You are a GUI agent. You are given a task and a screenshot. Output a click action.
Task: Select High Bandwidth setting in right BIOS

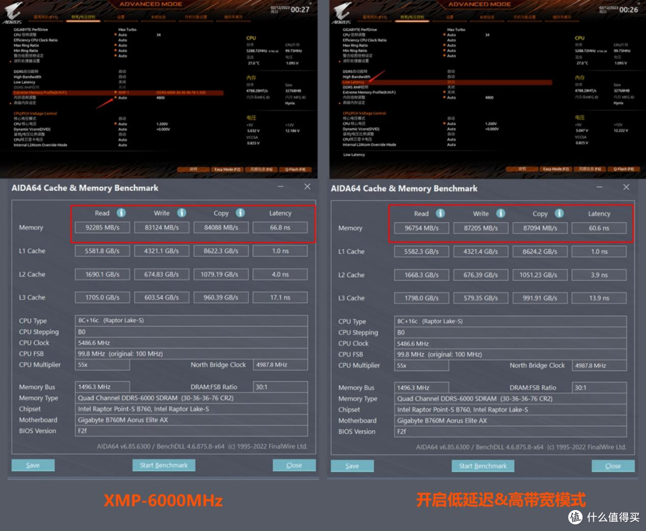pyautogui.click(x=356, y=77)
